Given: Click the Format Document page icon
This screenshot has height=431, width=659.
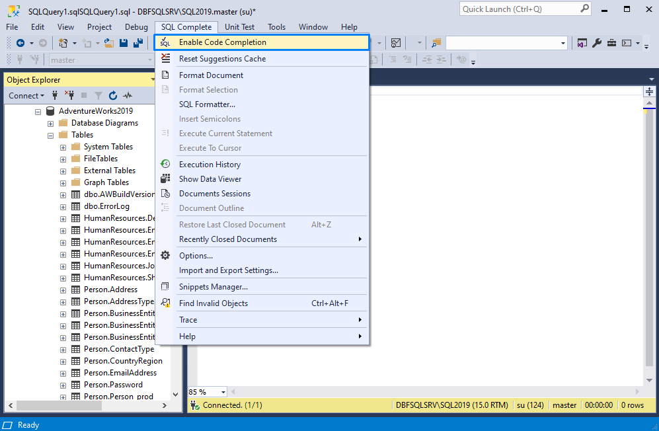Looking at the screenshot, I should coord(166,75).
